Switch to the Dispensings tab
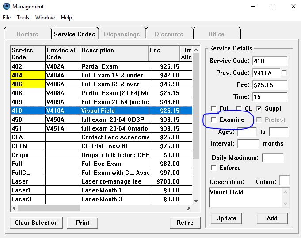The image size is (301, 238). pyautogui.click(x=122, y=34)
